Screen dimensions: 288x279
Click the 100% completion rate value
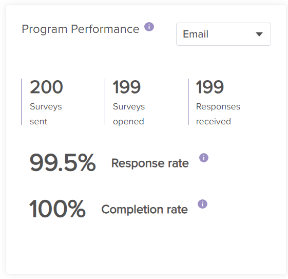pyautogui.click(x=57, y=209)
